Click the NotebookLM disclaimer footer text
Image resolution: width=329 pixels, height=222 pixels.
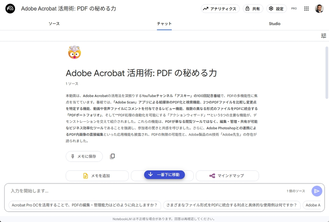[164, 219]
